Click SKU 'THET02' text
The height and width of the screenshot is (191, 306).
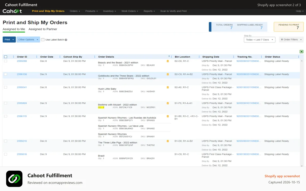150,145
